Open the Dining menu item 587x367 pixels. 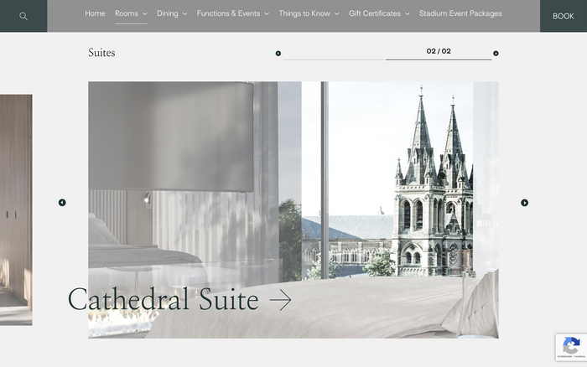tap(168, 13)
